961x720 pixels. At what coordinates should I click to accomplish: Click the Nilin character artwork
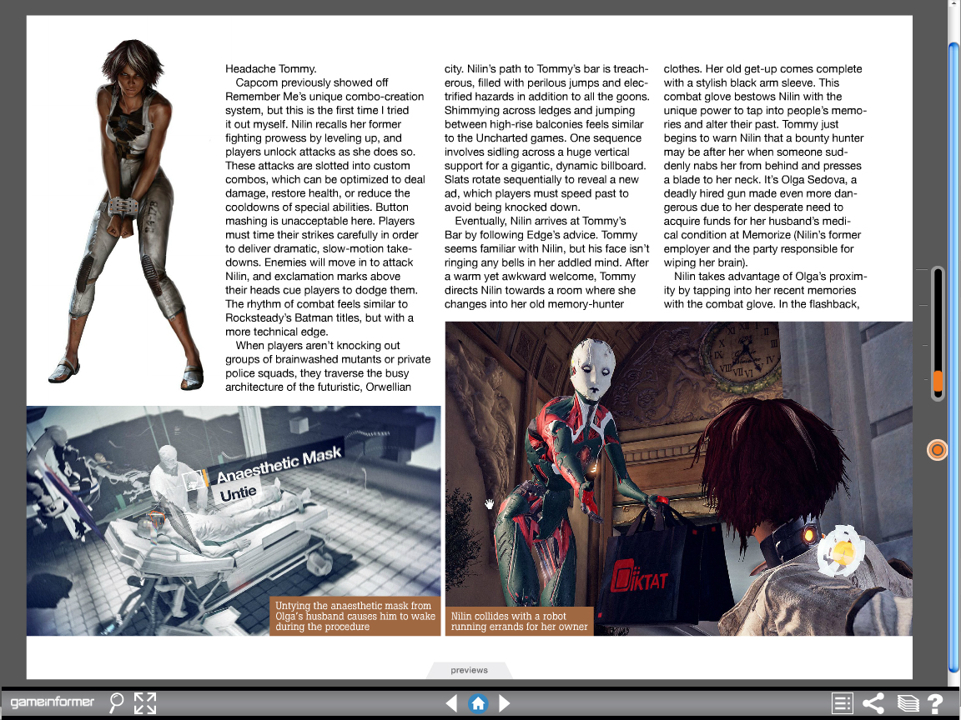pyautogui.click(x=126, y=214)
